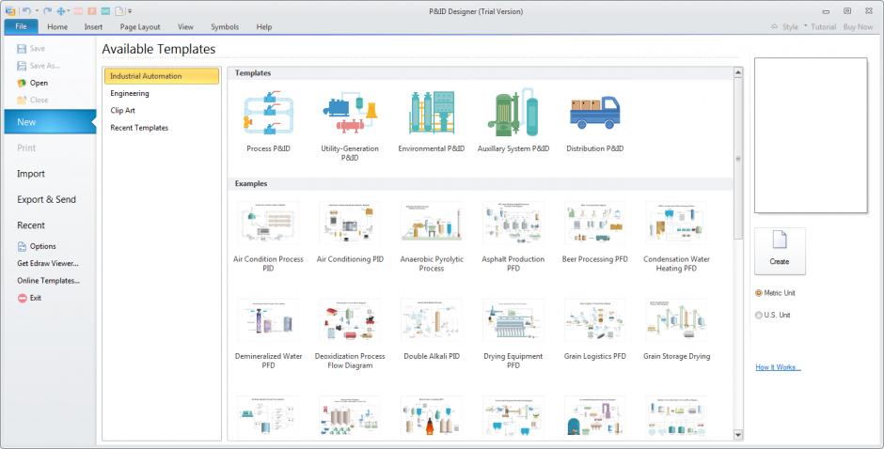Open the Undo history dropdown arrow
The height and width of the screenshot is (449, 884).
(x=37, y=10)
